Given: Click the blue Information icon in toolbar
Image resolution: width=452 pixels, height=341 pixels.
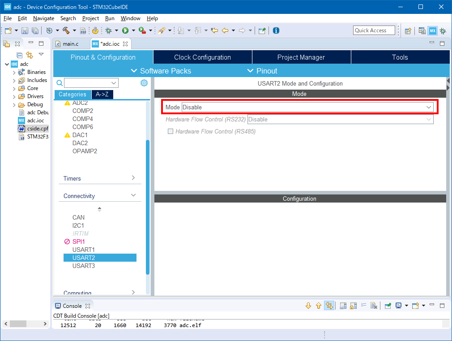Looking at the screenshot, I should pos(276,30).
